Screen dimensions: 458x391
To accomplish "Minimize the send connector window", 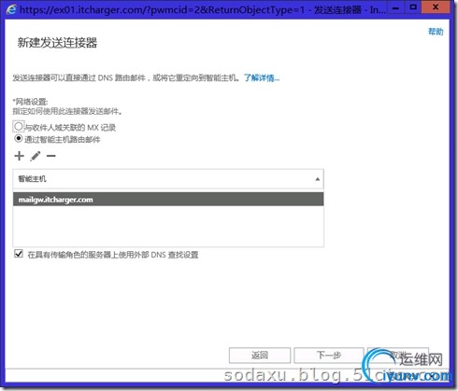I will click(x=395, y=8).
